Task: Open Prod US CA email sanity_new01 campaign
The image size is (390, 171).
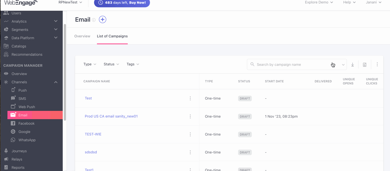Action: pyautogui.click(x=111, y=116)
